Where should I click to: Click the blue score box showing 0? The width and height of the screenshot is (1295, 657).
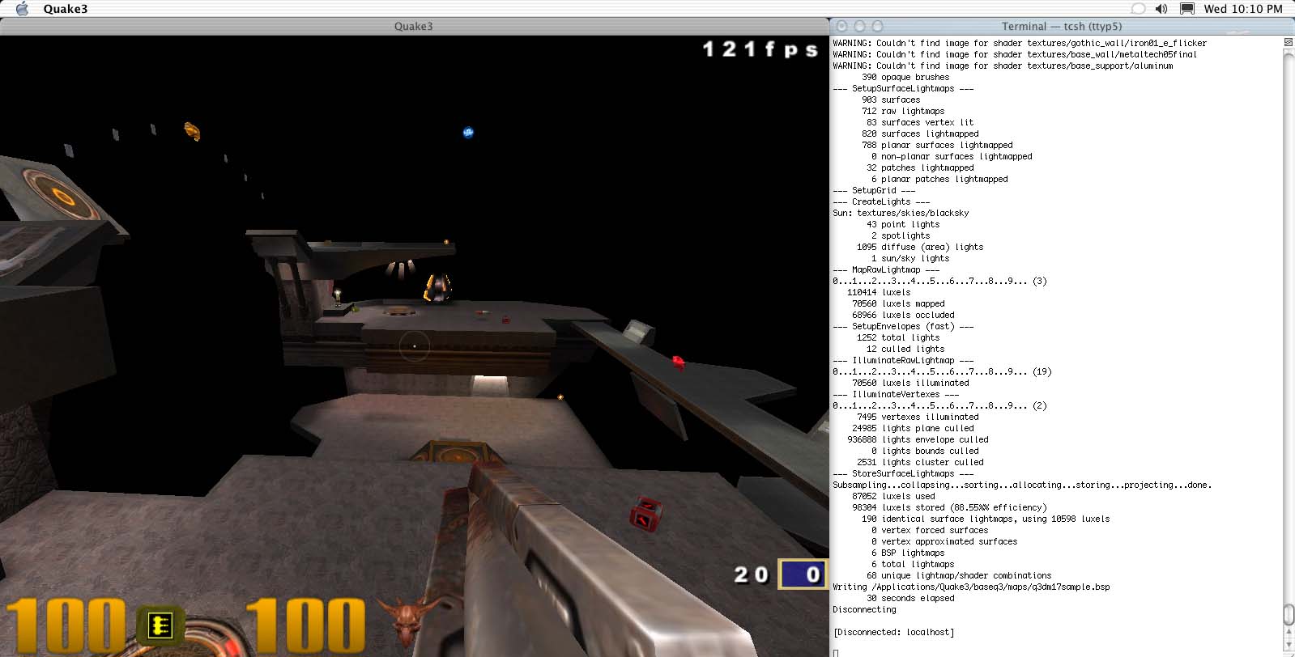coord(802,574)
